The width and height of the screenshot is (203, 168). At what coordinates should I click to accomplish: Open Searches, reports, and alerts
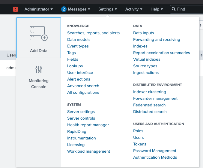coord(93,33)
